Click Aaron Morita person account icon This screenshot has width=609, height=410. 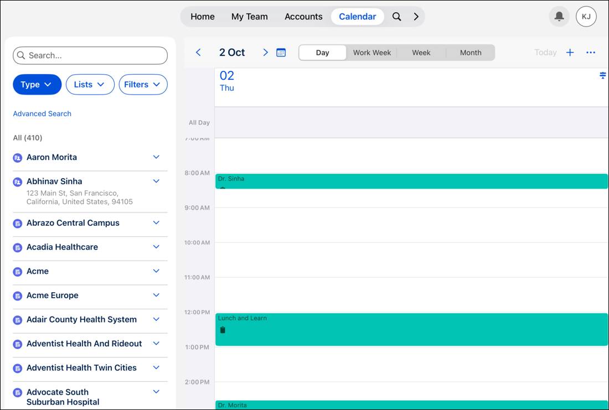[18, 158]
